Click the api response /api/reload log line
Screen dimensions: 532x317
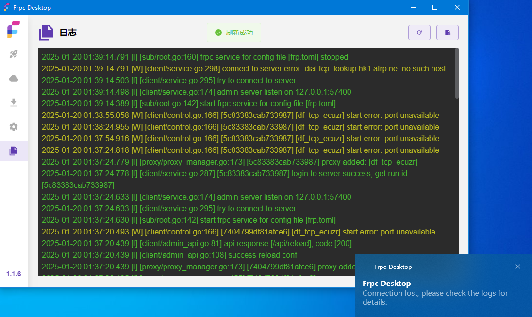[x=197, y=243]
